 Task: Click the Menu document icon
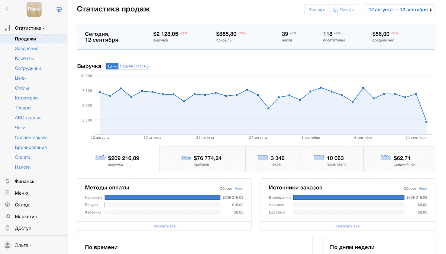coord(7,193)
